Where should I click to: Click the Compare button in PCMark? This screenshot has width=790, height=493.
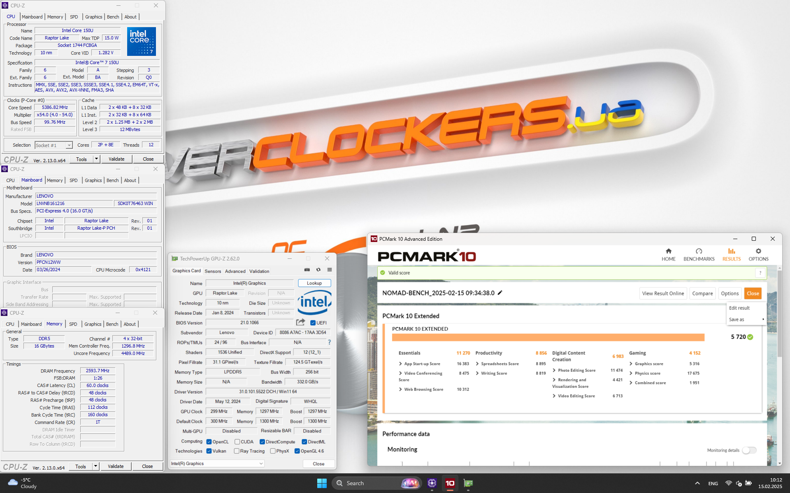point(702,293)
